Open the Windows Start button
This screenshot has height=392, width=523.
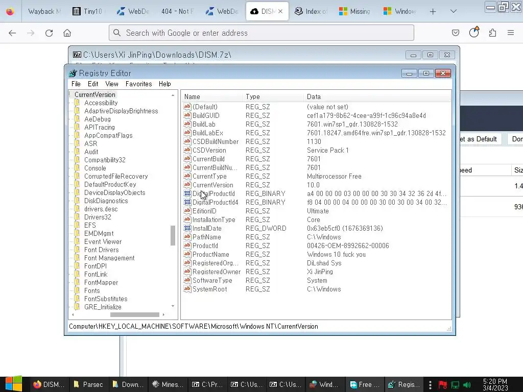[14, 384]
